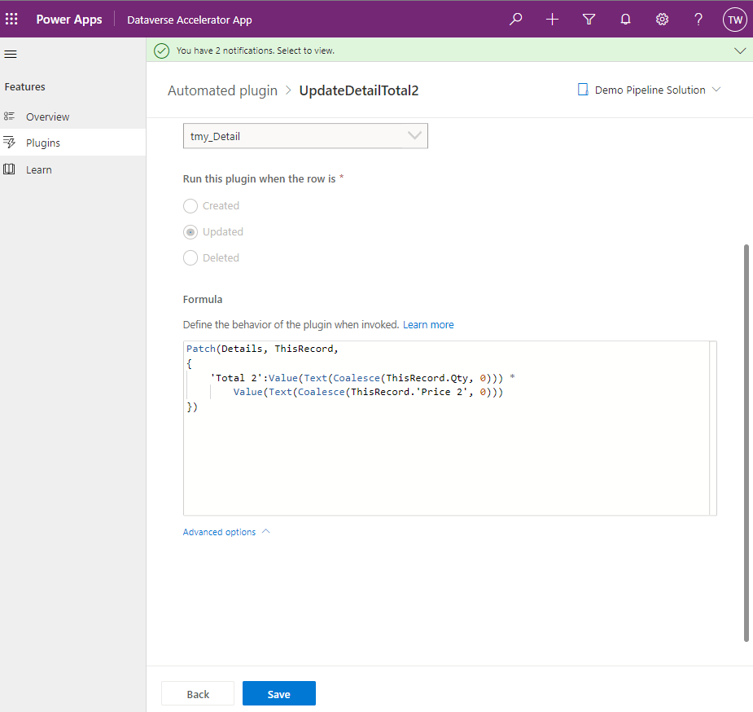Click the Back button
The image size is (753, 712).
[x=198, y=694]
